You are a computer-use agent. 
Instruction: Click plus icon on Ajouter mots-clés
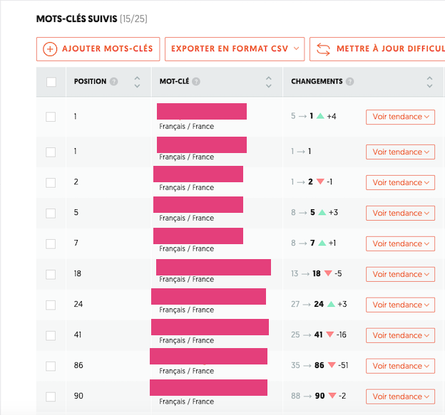50,49
